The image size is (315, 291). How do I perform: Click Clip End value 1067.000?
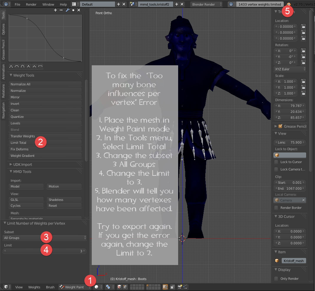click(290, 188)
